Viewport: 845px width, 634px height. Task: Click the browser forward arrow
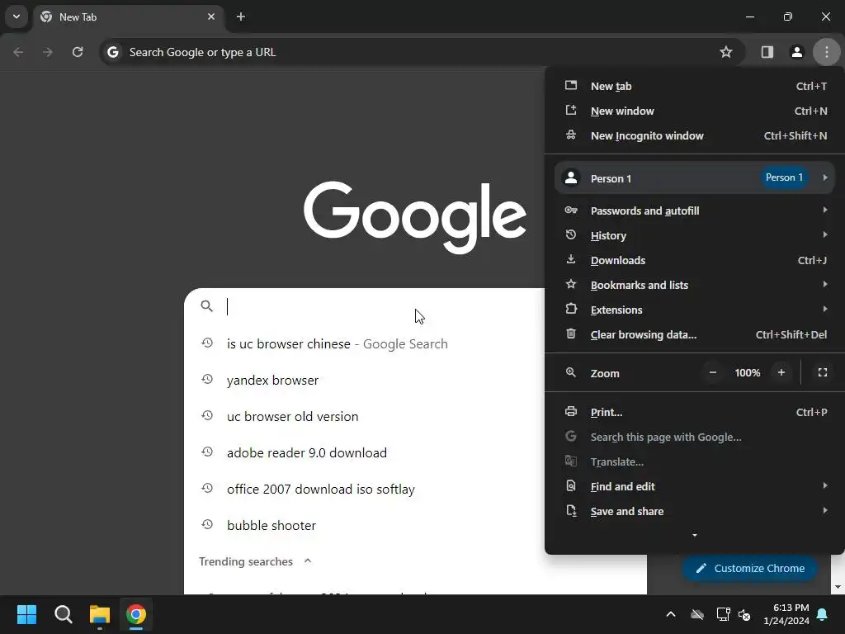[47, 52]
